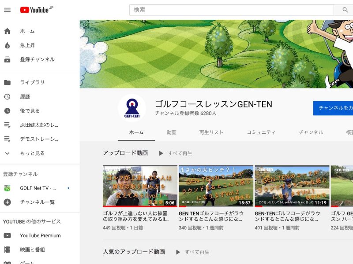Click the 後で見る watch later icon
The height and width of the screenshot is (264, 353).
[x=7, y=111]
